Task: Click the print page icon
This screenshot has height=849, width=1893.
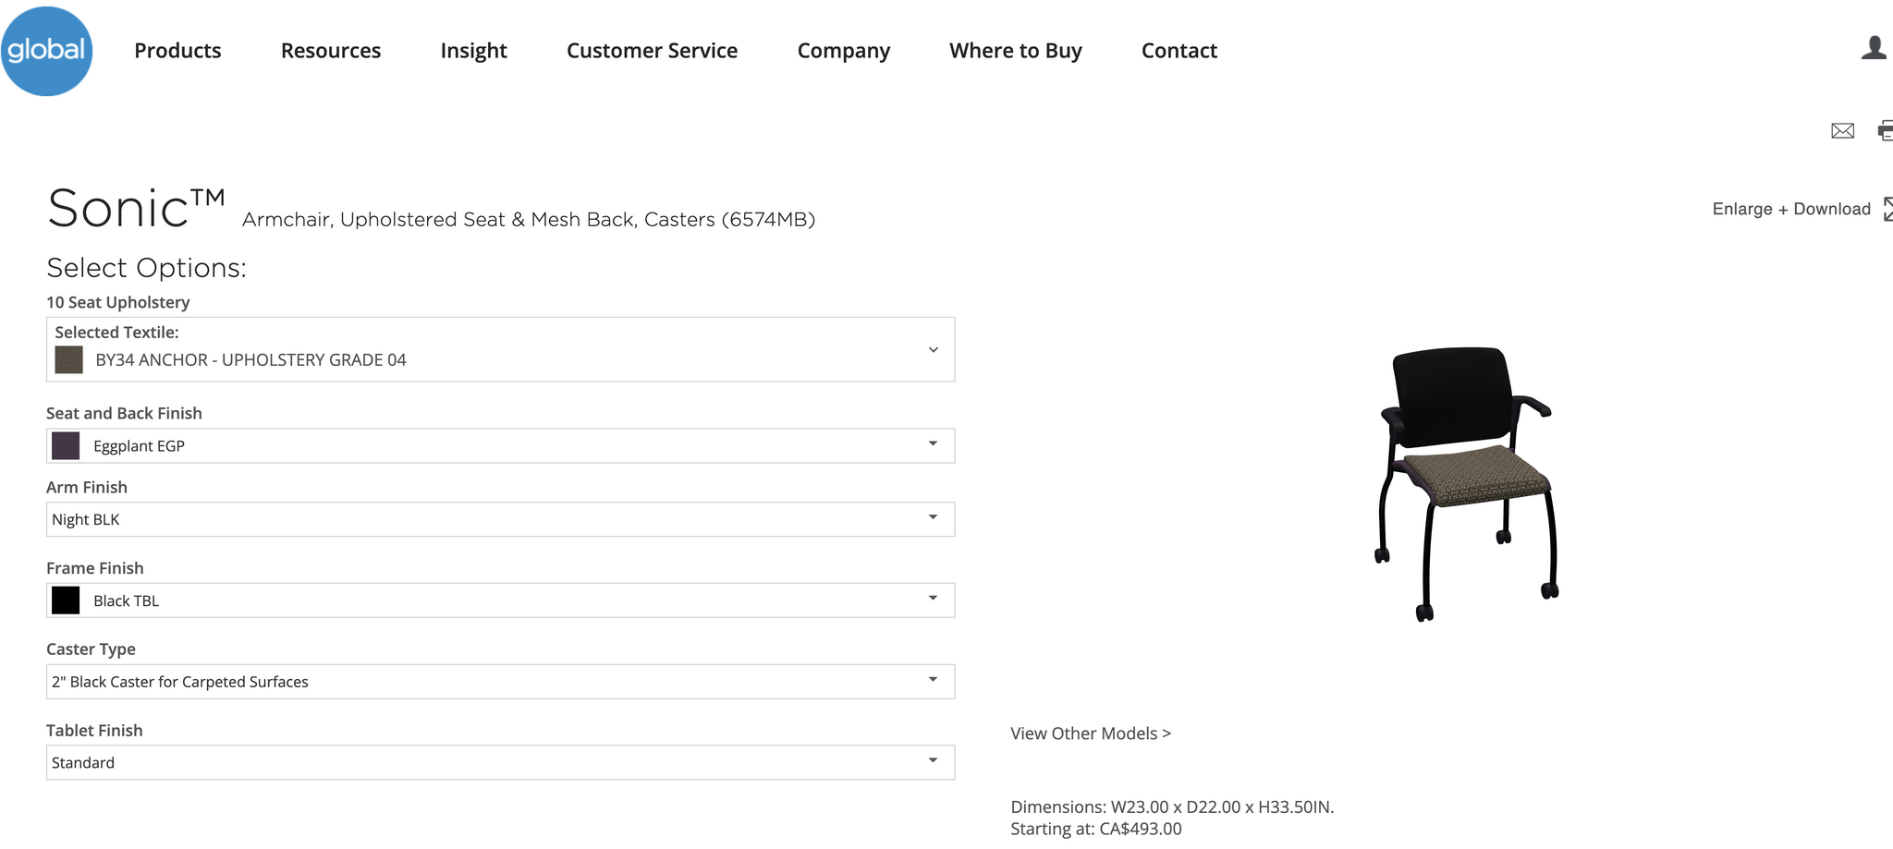Action: point(1886,131)
